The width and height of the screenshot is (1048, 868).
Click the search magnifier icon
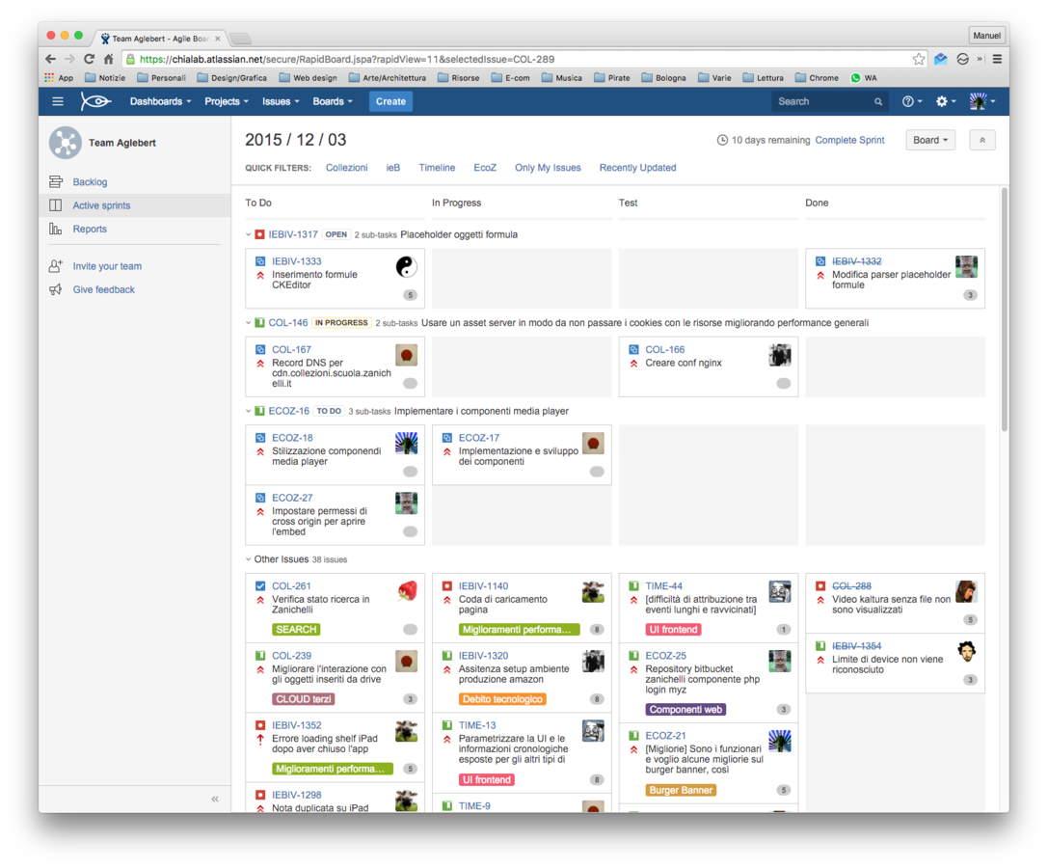(x=878, y=101)
